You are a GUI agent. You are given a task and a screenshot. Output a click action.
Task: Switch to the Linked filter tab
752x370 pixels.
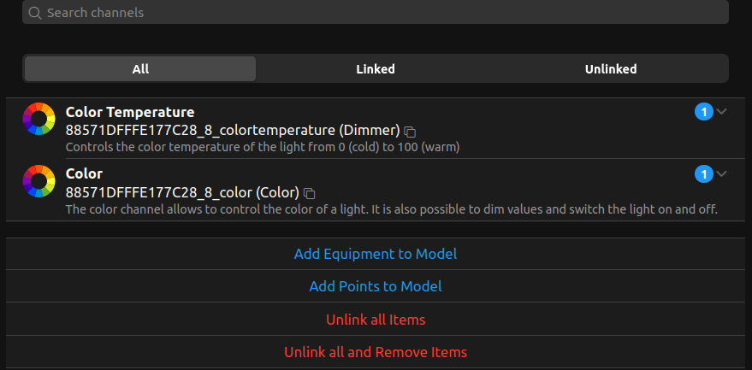click(376, 69)
